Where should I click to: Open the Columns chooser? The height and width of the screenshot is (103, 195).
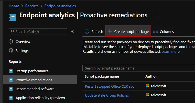[164, 32]
